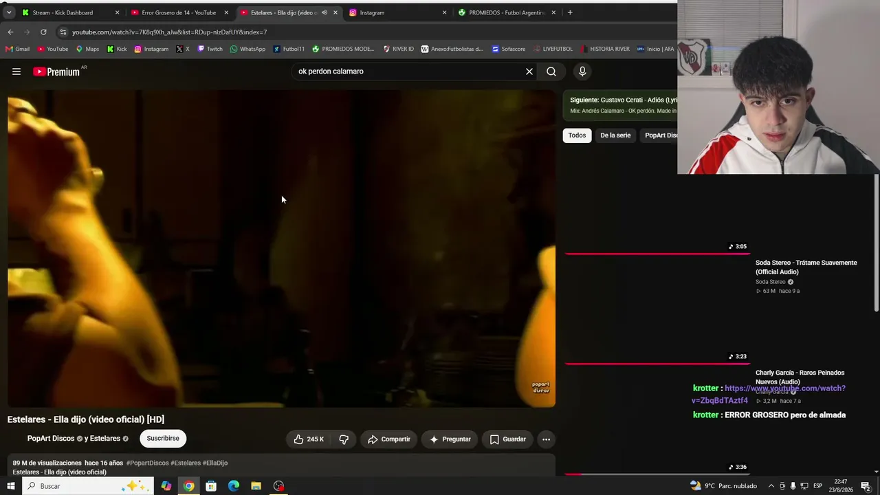The image size is (880, 495).
Task: Open the HISTORIA RIVER bookmark
Action: 605,49
